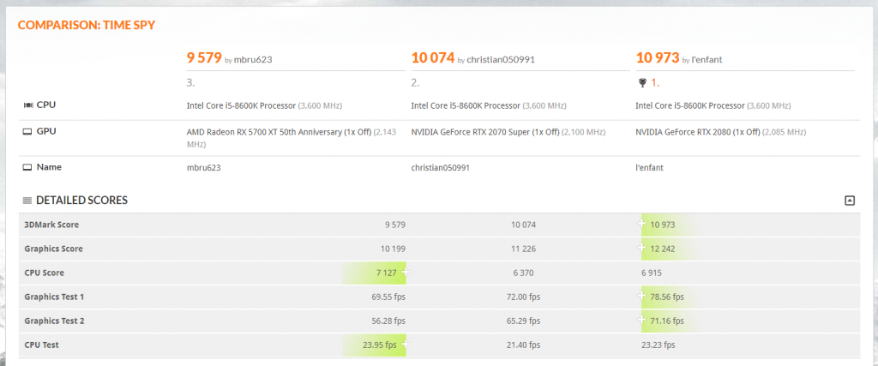
Task: Select the Graphics Test 2 row label
Action: pyautogui.click(x=54, y=321)
